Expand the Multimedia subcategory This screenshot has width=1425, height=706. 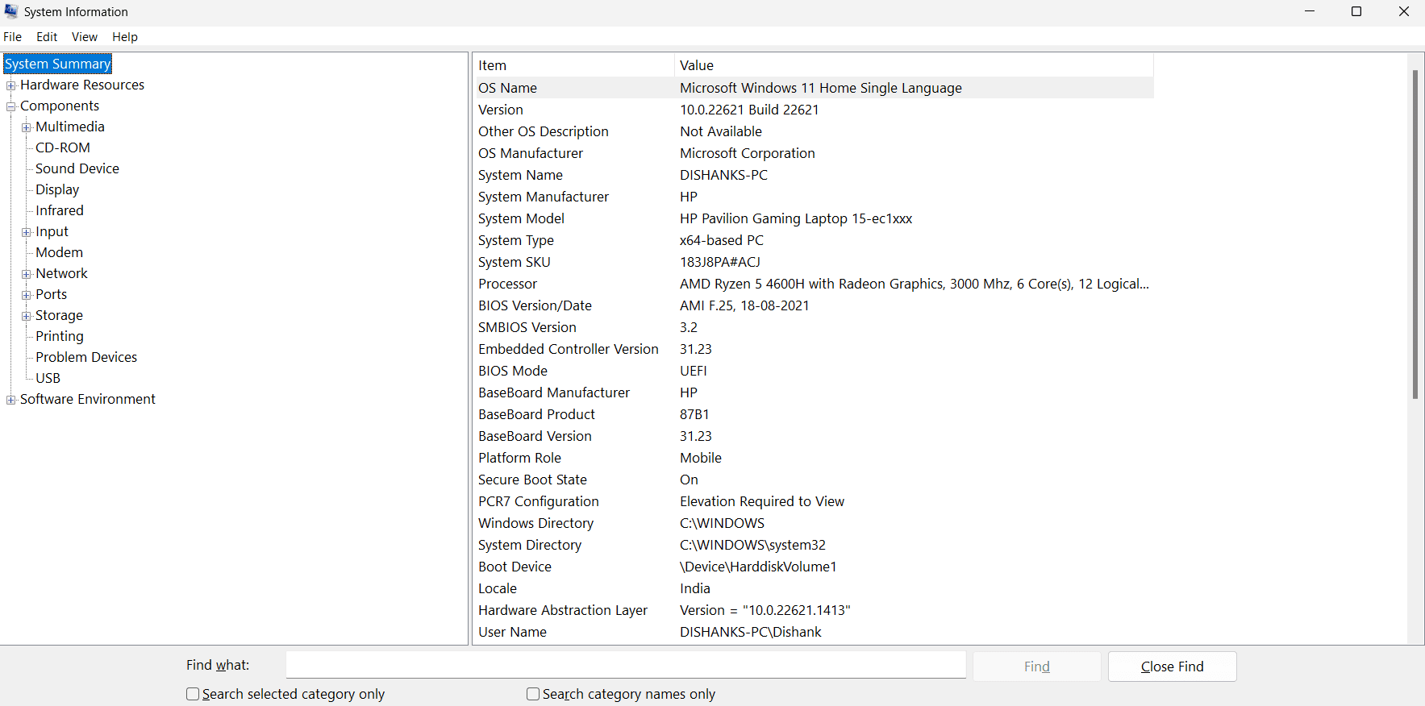point(27,127)
